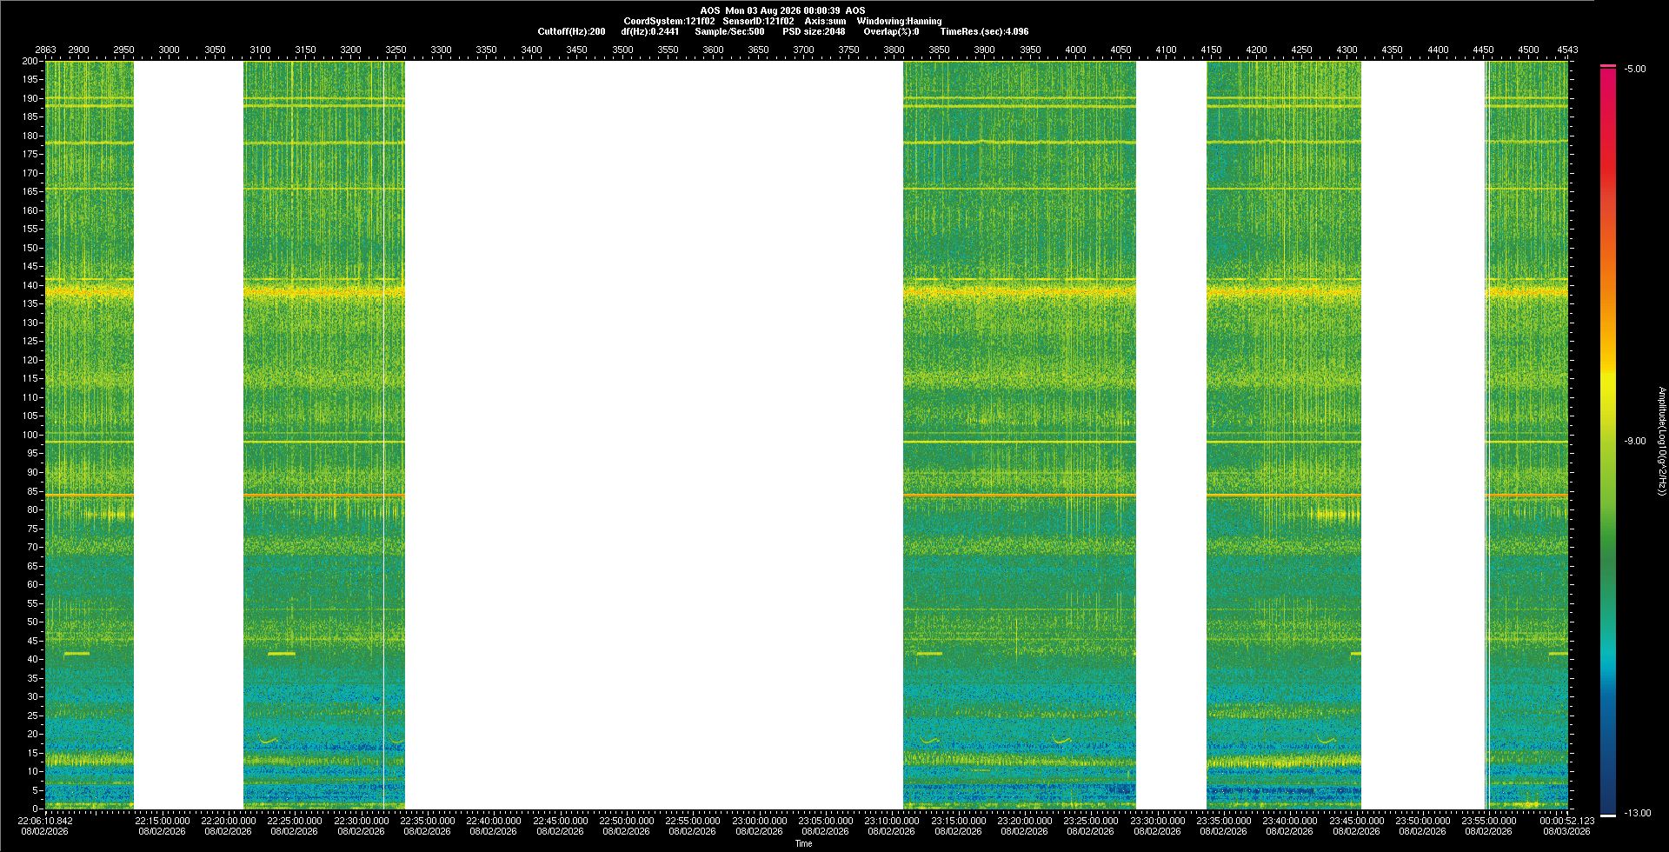
Task: Select the 60 tick on the frequency axis
Action: [x=33, y=584]
